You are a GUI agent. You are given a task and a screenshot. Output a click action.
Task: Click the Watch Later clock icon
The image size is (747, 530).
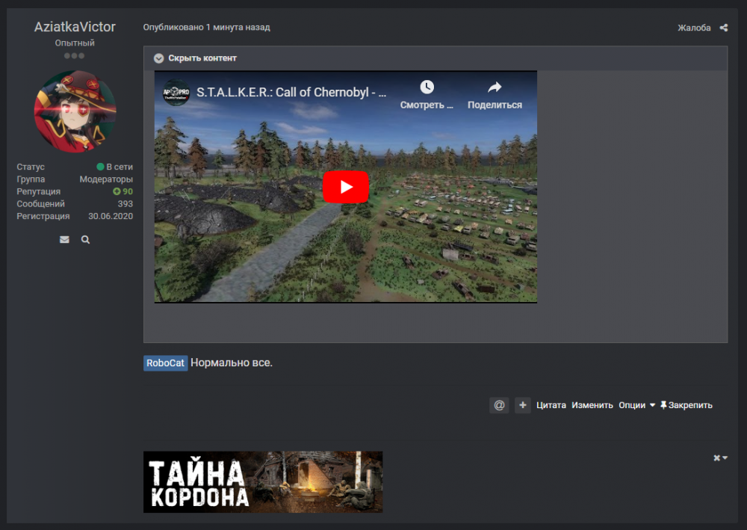click(427, 87)
